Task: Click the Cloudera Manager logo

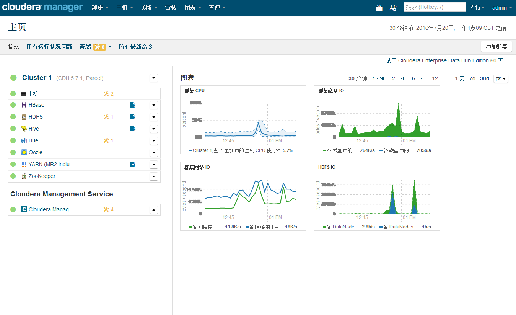Action: coord(42,7)
